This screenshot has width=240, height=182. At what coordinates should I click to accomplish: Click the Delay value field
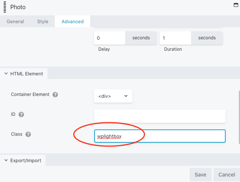coord(110,38)
